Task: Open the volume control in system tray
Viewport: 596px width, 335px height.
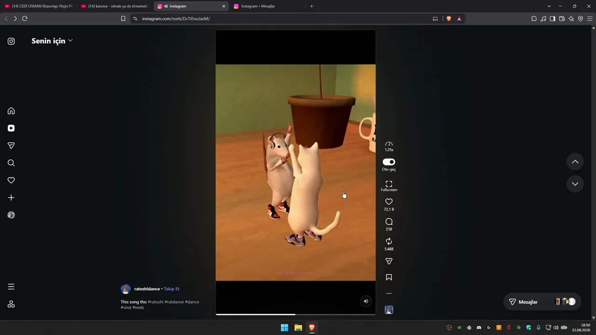Action: click(x=556, y=328)
